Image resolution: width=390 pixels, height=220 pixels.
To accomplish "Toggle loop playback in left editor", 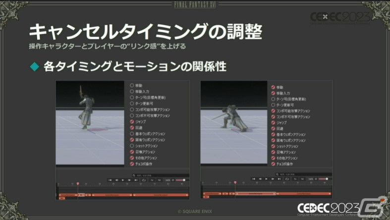I will click(x=144, y=180).
